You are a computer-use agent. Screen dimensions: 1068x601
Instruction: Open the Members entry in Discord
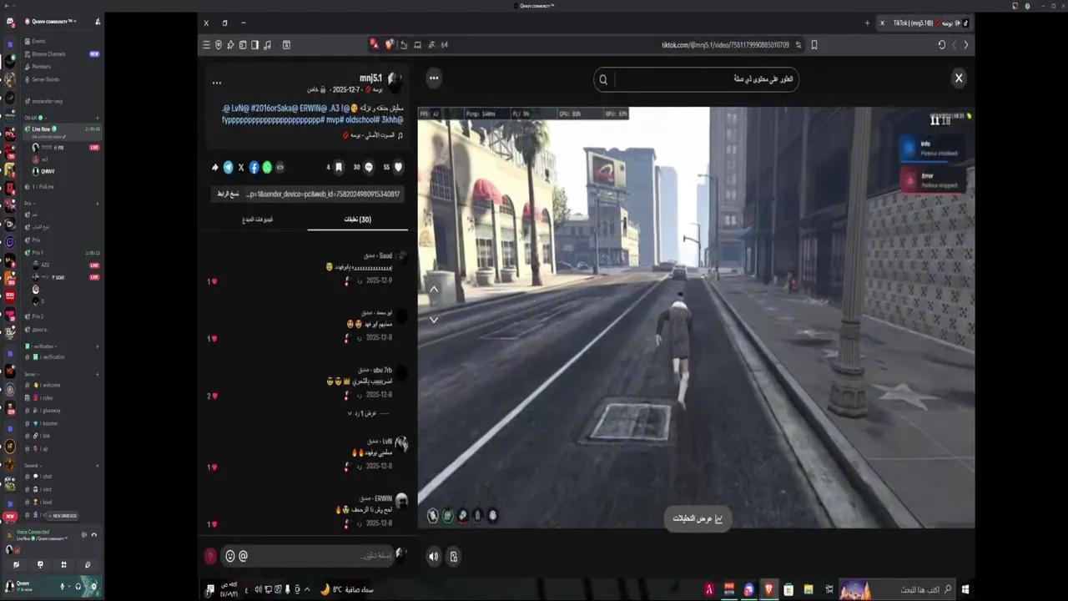click(x=61, y=66)
